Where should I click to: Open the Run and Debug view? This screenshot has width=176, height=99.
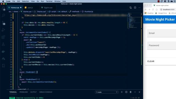click(3, 30)
